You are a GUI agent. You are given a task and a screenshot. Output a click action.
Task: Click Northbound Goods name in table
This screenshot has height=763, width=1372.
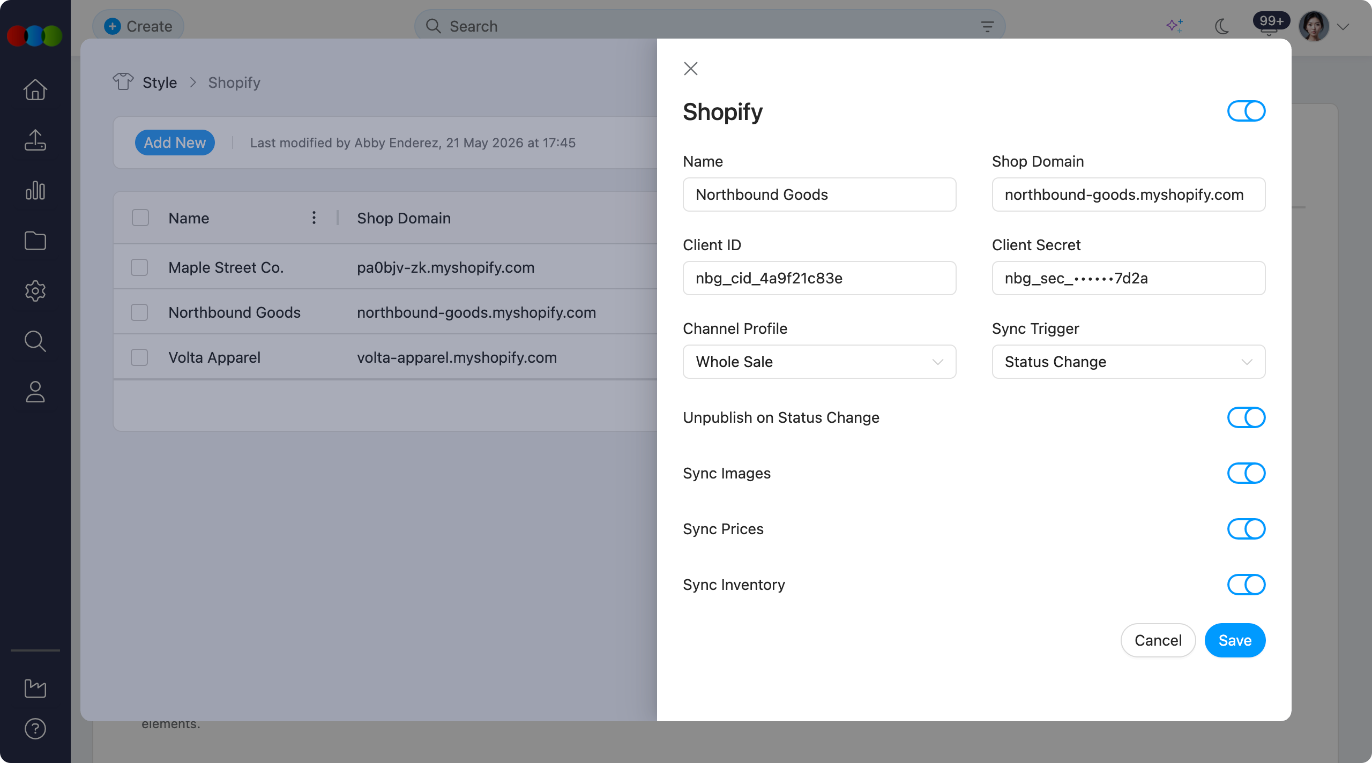tap(234, 312)
